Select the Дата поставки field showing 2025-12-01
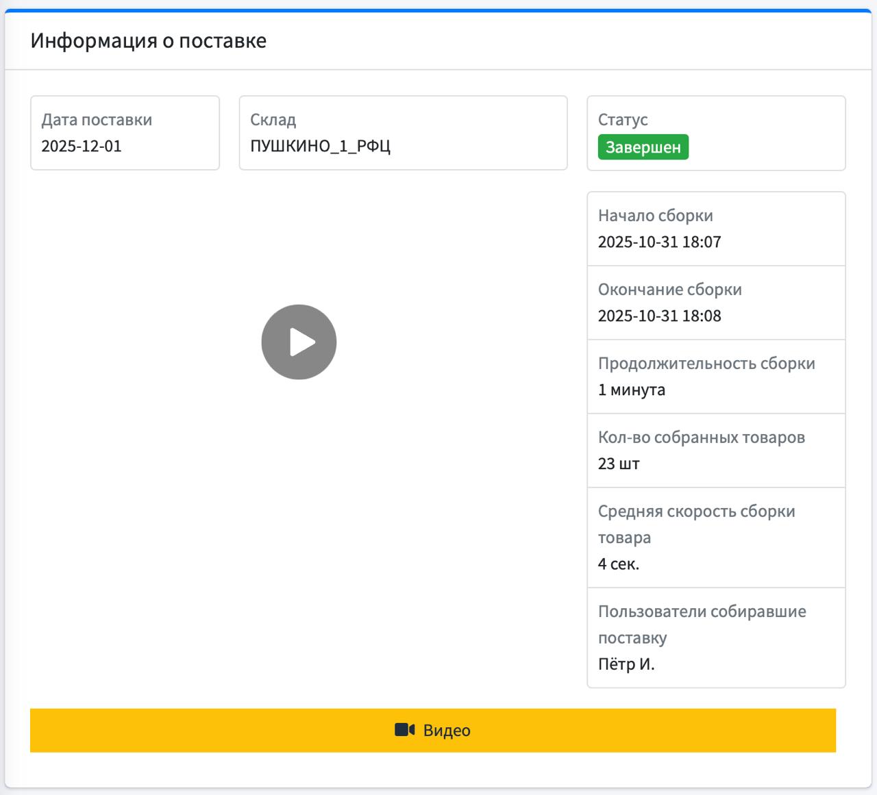This screenshot has width=877, height=795. click(125, 133)
